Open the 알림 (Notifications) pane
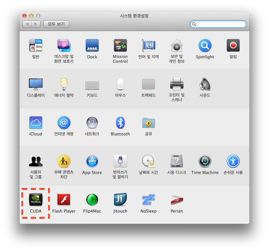 (233, 45)
